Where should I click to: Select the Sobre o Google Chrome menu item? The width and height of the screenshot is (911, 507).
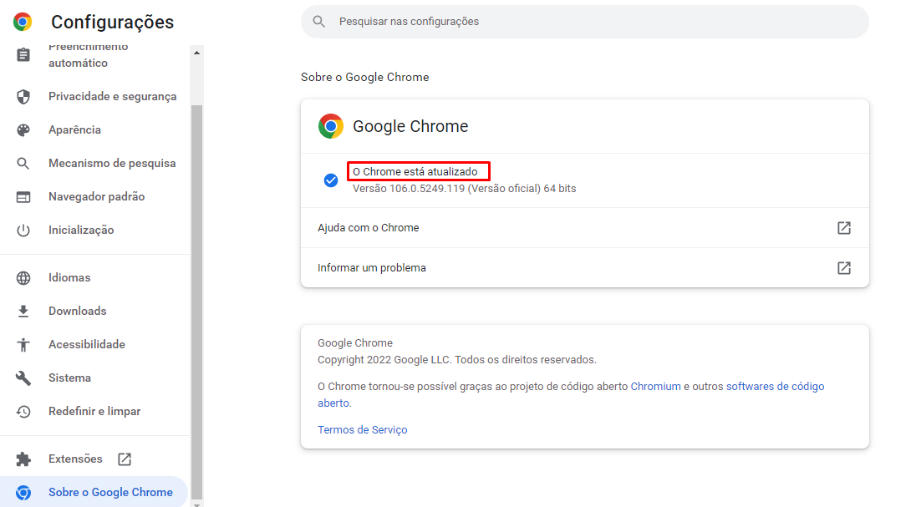point(113,492)
